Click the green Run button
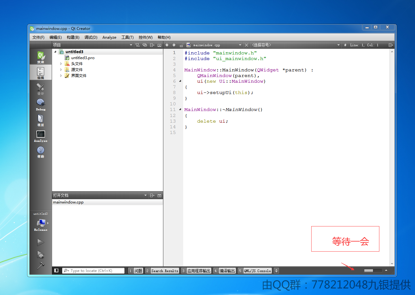 (x=41, y=242)
